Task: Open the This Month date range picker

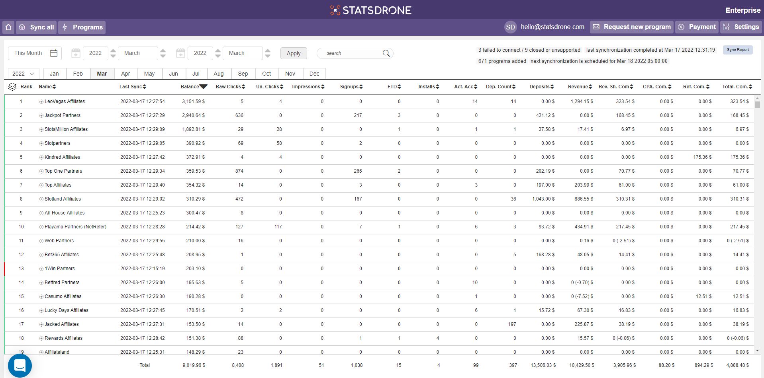Action: [35, 53]
